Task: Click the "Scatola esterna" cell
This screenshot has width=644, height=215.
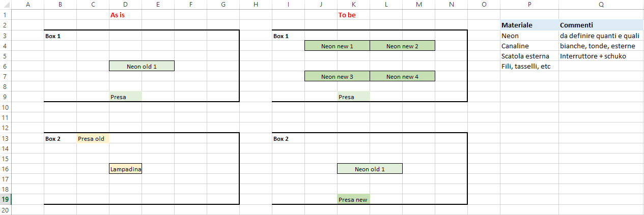Action: coord(529,56)
